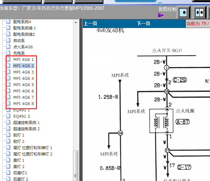Select 点火系4G6 diagram entry
Viewport: 210px width, 181px height.
(x=23, y=47)
